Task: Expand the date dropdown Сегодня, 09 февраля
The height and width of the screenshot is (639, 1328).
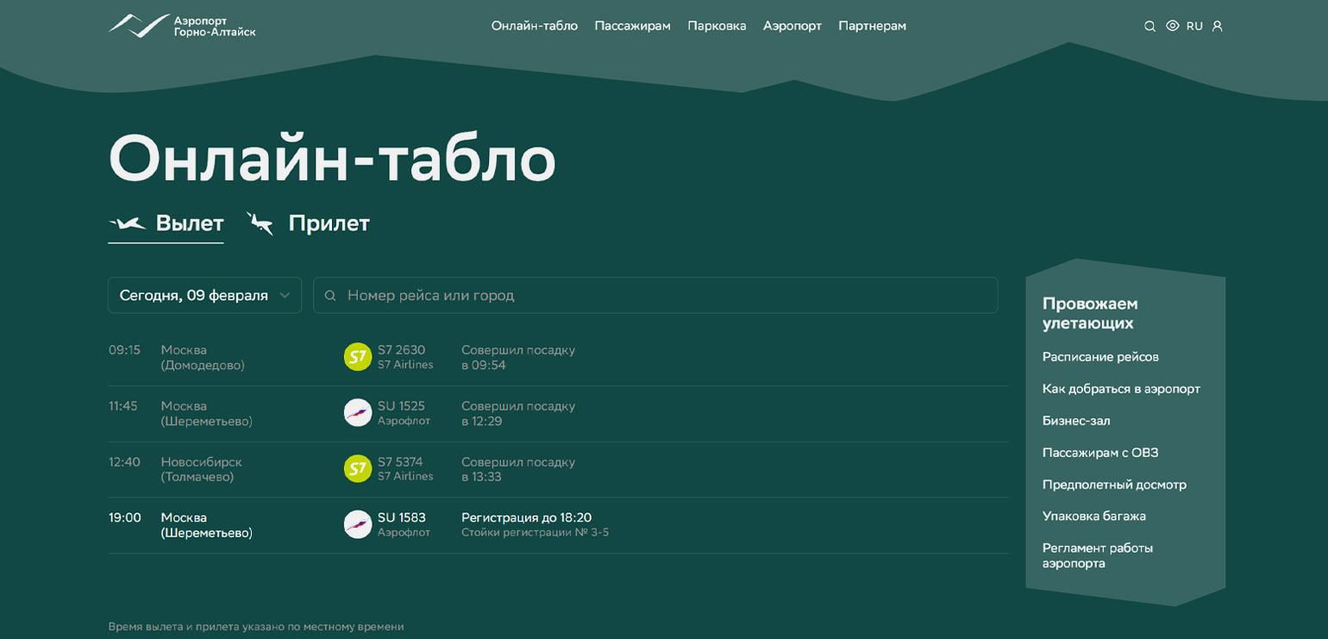Action: click(x=204, y=295)
